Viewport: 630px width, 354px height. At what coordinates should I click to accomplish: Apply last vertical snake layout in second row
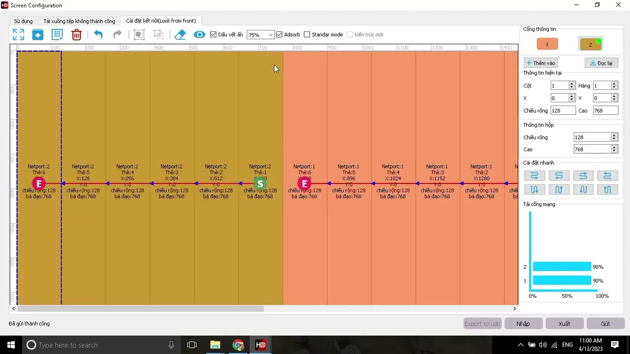pos(607,189)
